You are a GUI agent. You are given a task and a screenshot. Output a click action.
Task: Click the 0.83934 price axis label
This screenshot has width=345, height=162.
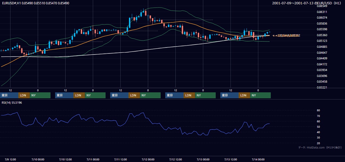pyautogui.click(x=322, y=70)
